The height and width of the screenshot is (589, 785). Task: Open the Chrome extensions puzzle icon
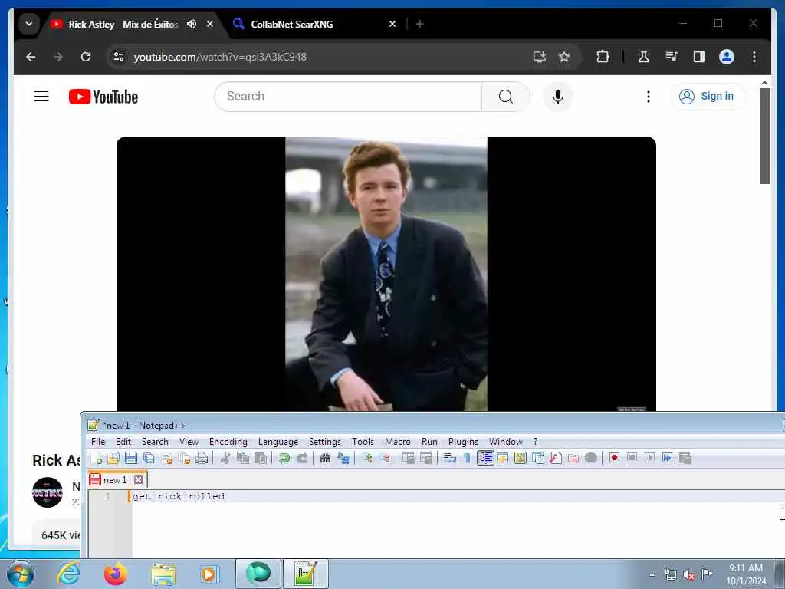click(x=603, y=57)
